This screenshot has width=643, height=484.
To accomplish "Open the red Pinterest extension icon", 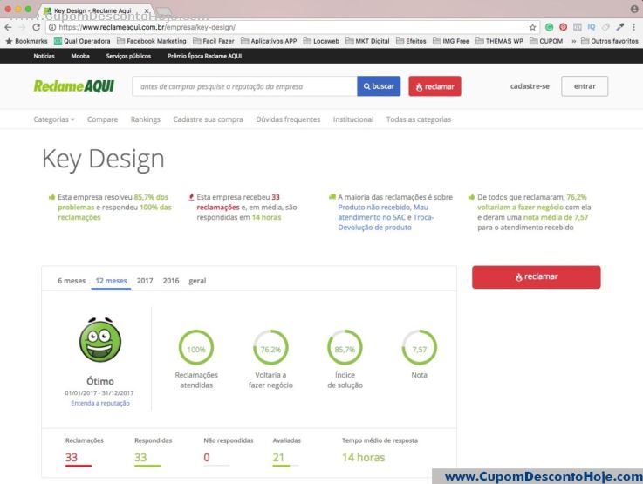I will [x=563, y=27].
